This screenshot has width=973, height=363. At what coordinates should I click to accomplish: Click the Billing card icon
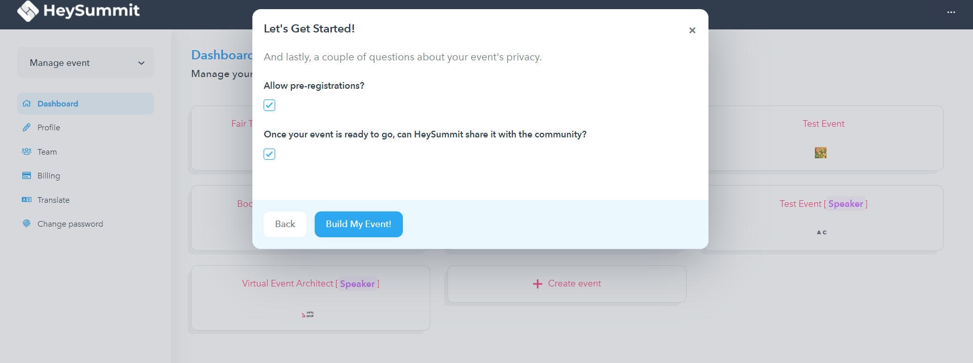[x=27, y=175]
